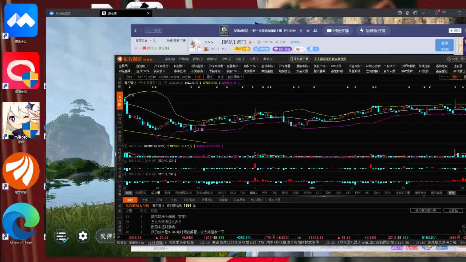Select the 成交量 indicator tab

pos(155,193)
